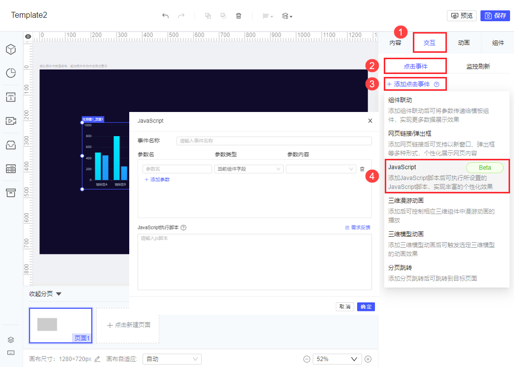
Task: Click the 预览 preview button
Action: click(462, 16)
